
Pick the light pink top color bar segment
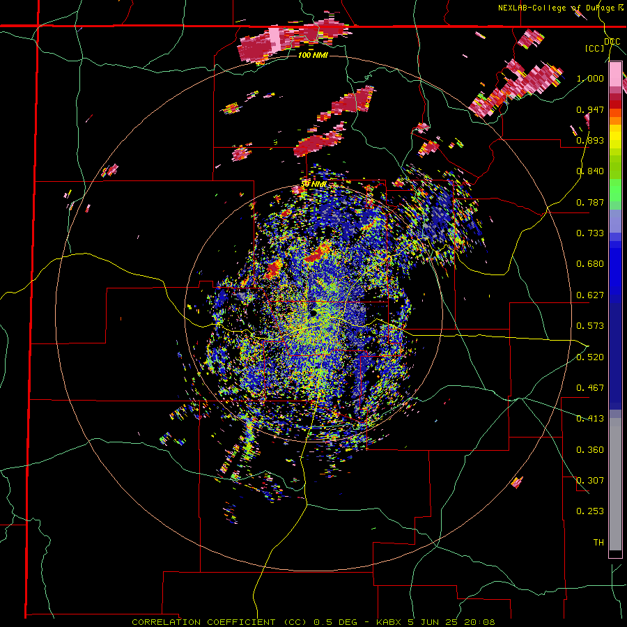click(615, 74)
